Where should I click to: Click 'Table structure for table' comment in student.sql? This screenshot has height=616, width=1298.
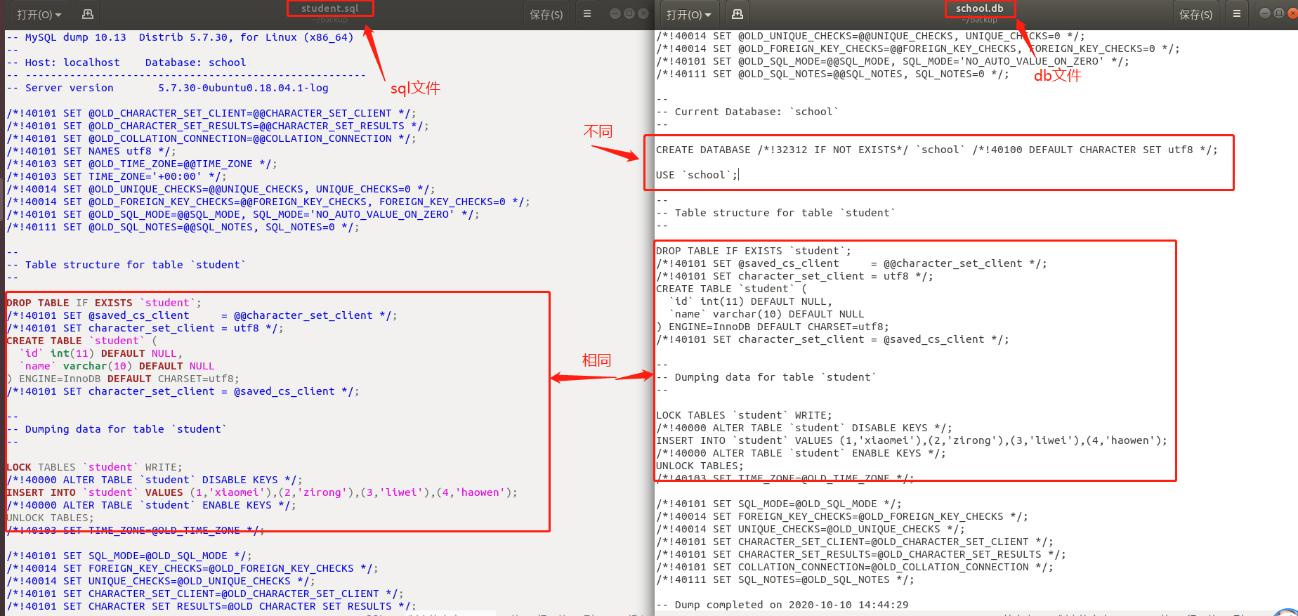click(x=126, y=265)
